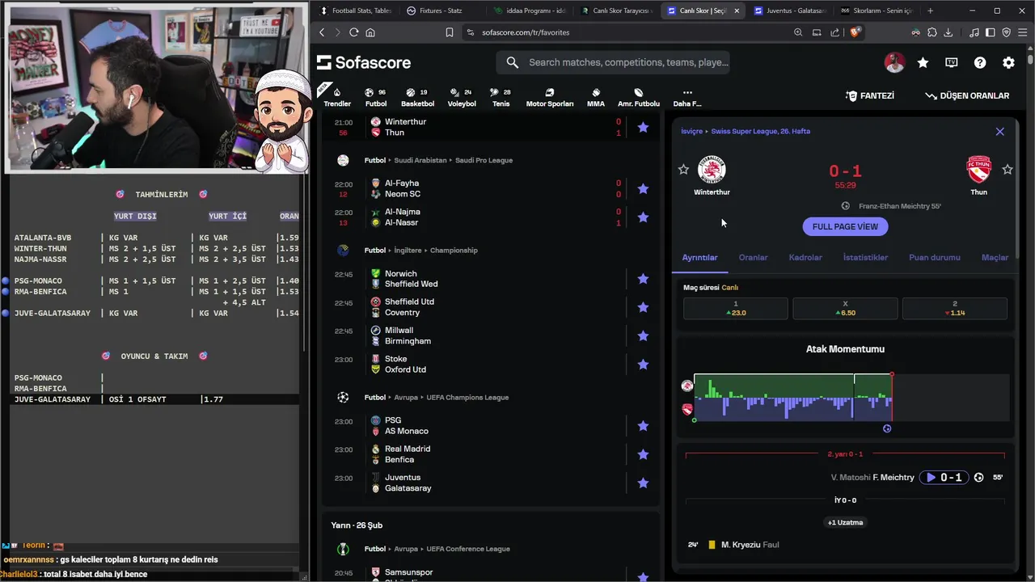1035x582 pixels.
Task: Close the match details panel
Action: tap(999, 131)
